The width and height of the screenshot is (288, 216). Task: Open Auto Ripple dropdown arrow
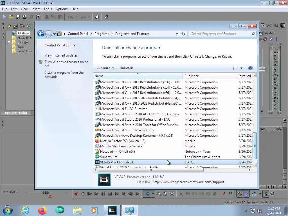[260, 194]
